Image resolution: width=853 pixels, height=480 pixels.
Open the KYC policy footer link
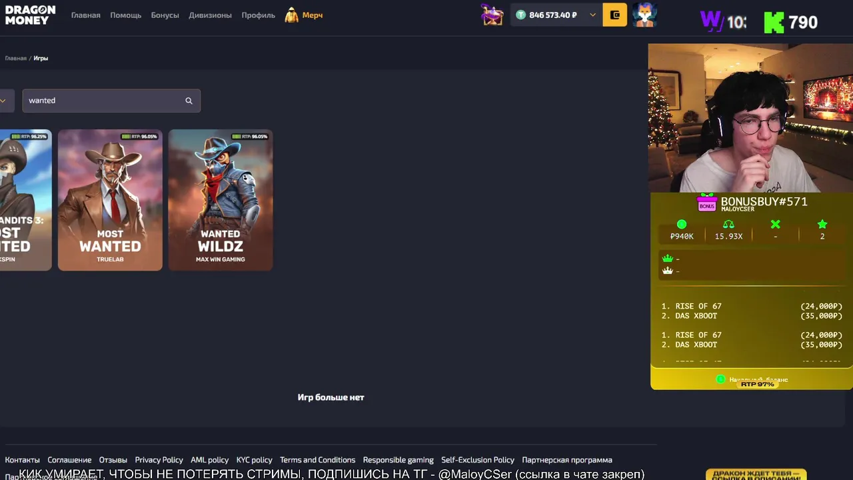coord(254,460)
